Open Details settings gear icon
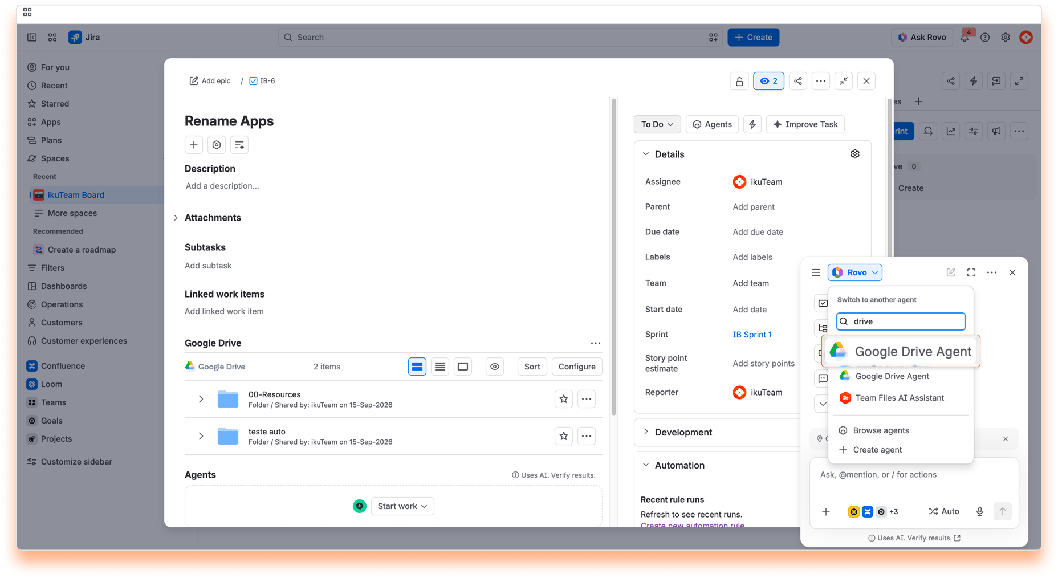1058x578 pixels. click(855, 154)
